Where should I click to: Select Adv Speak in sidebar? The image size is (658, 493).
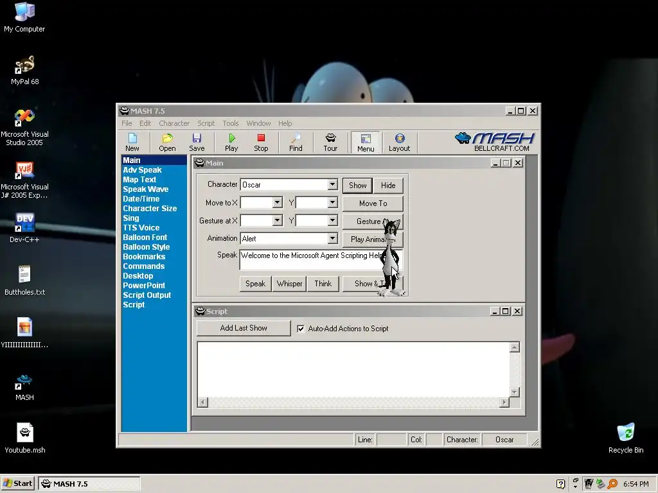point(142,169)
